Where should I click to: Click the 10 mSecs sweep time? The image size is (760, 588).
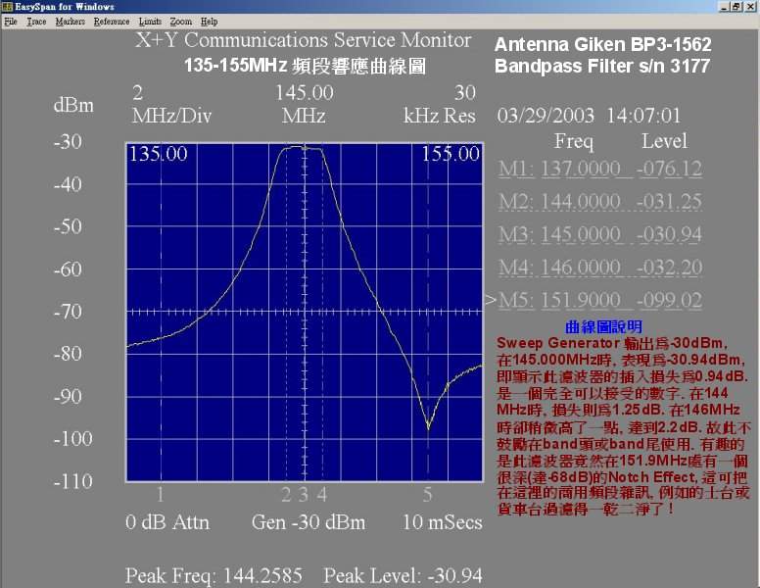click(x=443, y=522)
